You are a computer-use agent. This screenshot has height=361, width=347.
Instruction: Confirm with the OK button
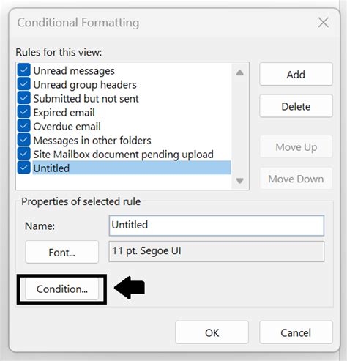(212, 332)
